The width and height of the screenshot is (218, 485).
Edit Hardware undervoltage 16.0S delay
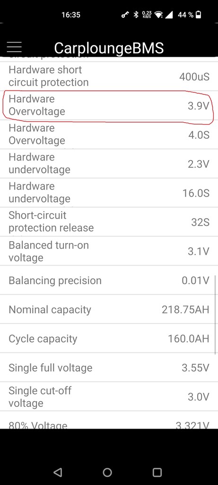109,193
